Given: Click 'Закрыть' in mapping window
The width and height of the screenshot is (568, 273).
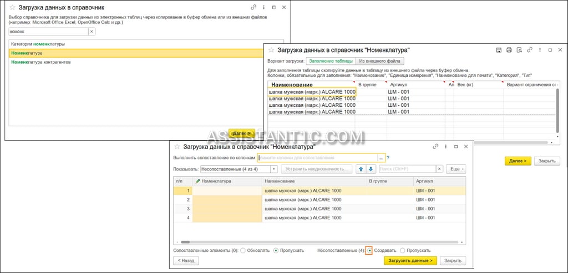Looking at the screenshot, I should pyautogui.click(x=453, y=260).
